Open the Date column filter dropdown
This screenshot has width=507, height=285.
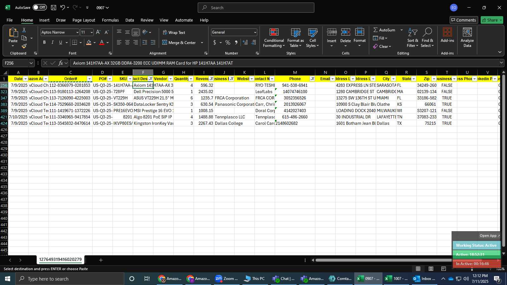(25, 79)
